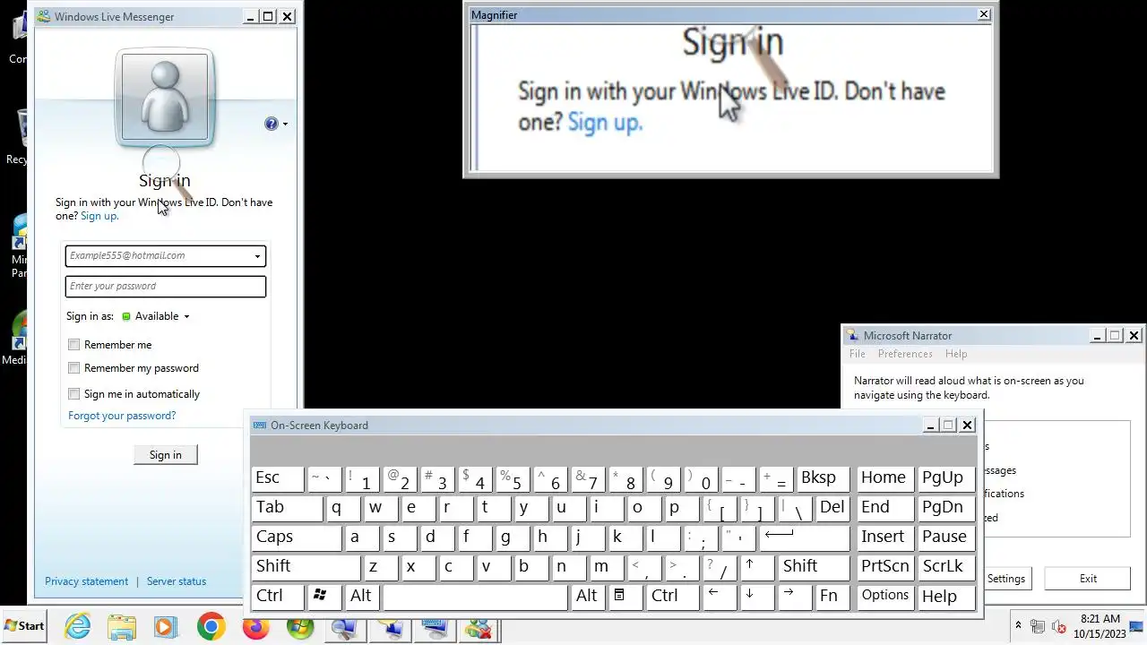Launch Windows Media Player from taskbar

tap(166, 627)
